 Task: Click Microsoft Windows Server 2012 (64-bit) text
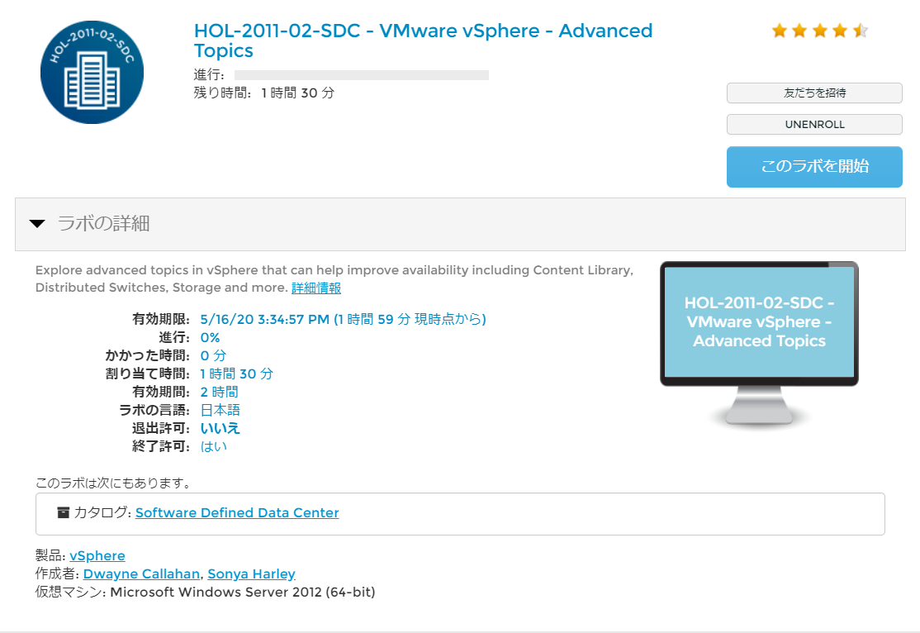click(x=242, y=592)
